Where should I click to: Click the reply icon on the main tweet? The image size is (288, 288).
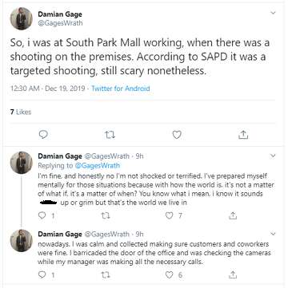tap(43, 135)
